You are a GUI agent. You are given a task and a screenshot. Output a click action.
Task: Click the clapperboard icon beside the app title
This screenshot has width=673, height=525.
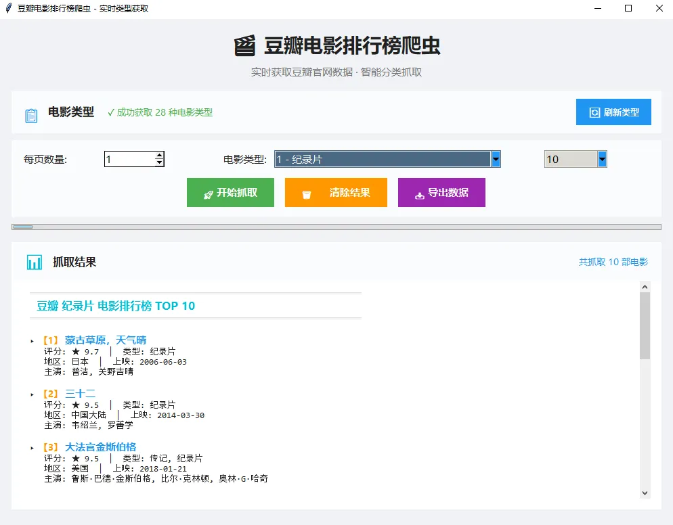[x=244, y=45]
